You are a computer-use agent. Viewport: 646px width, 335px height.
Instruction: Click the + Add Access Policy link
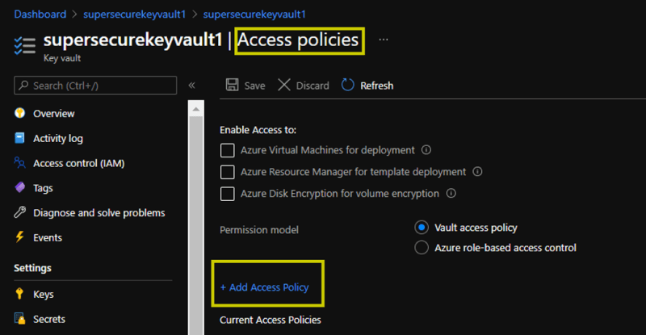point(265,287)
